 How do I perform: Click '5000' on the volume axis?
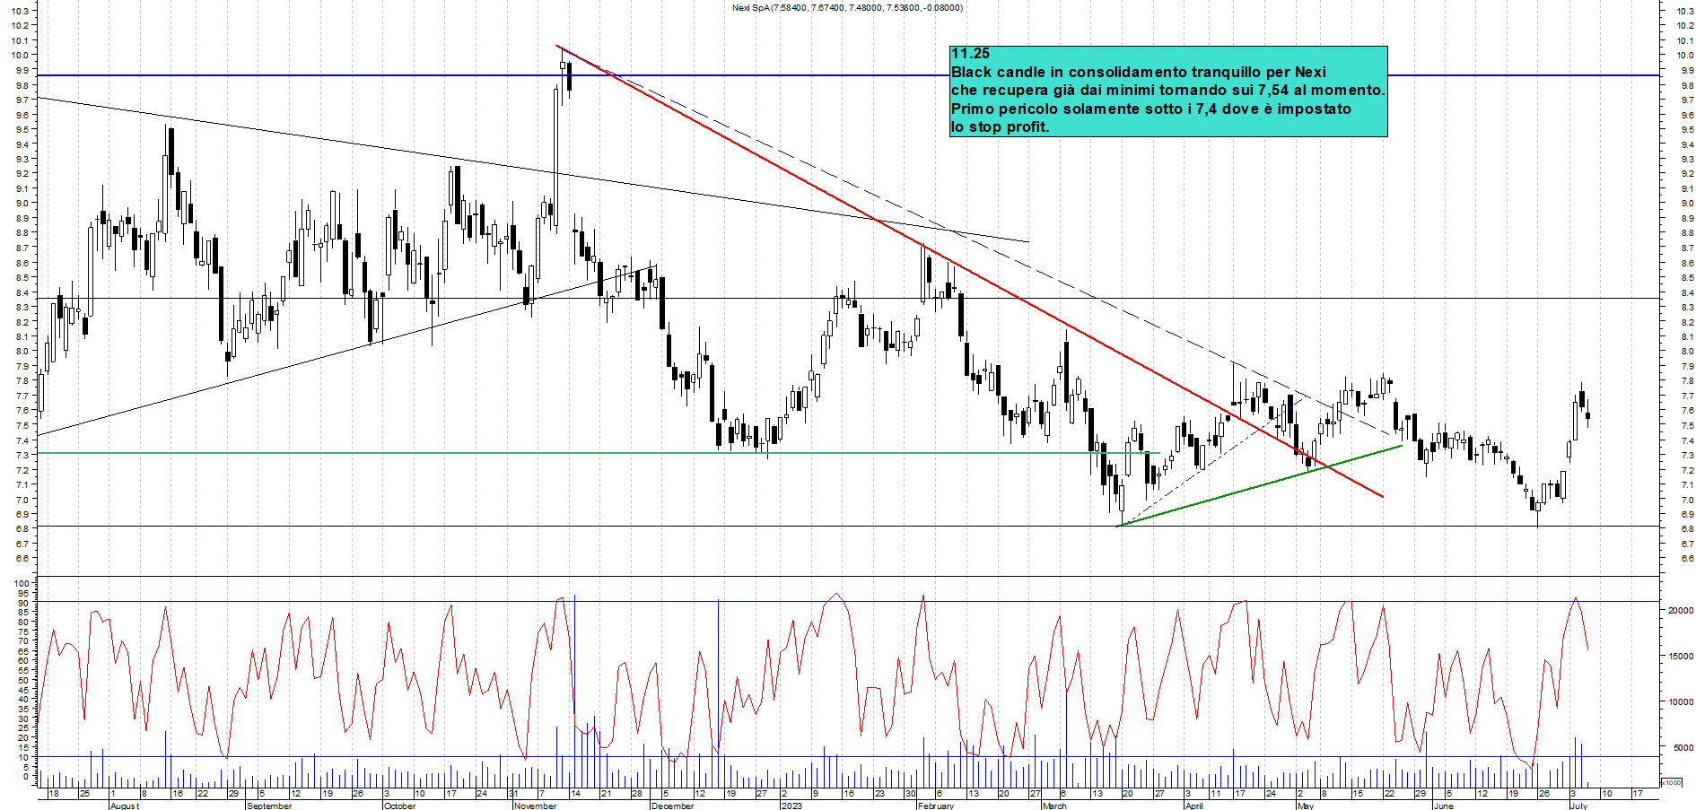[1683, 748]
